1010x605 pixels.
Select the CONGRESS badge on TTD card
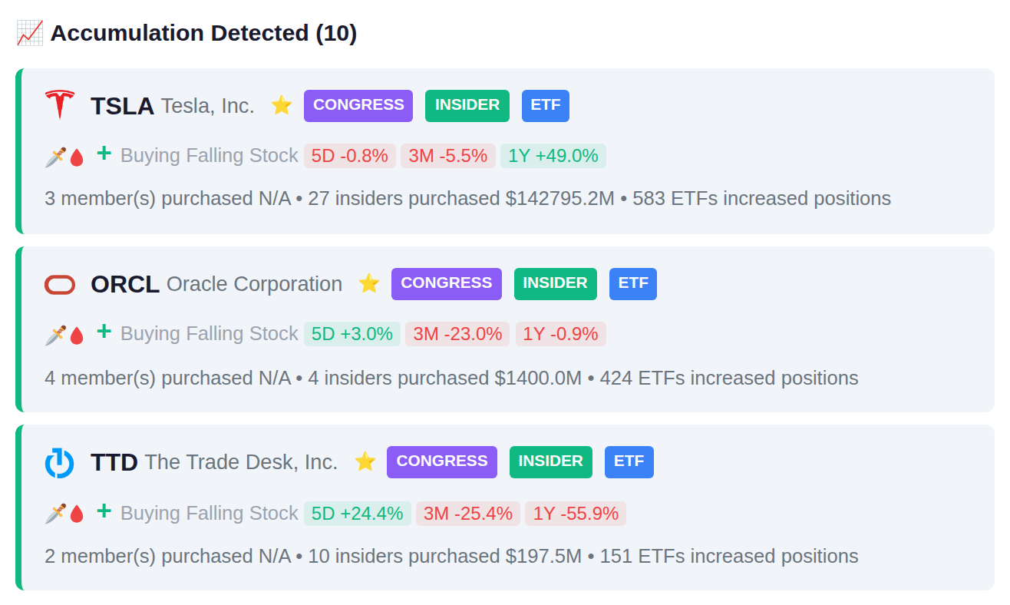tap(442, 462)
